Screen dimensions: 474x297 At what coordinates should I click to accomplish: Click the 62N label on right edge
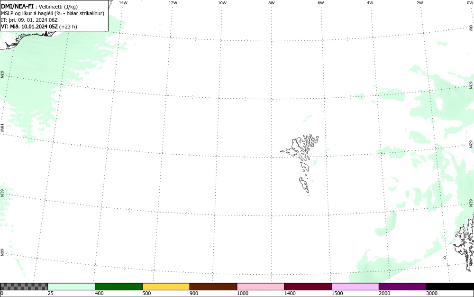471,144
